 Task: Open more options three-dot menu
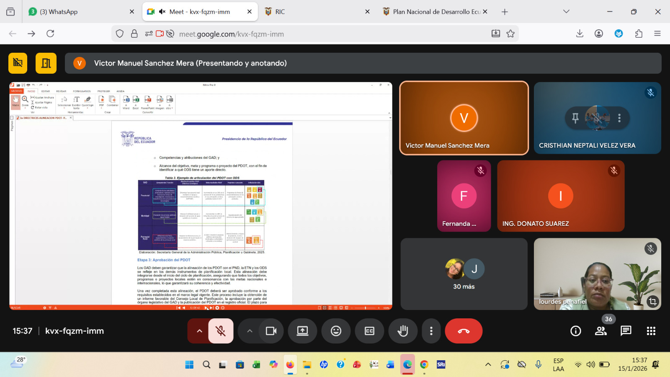click(431, 331)
